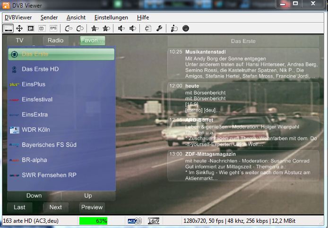Click favourite plus star icon
328x228 pixels.
106,28
